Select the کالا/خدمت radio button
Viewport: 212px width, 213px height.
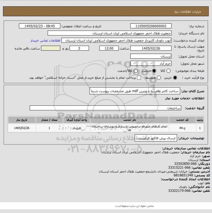click(136, 71)
